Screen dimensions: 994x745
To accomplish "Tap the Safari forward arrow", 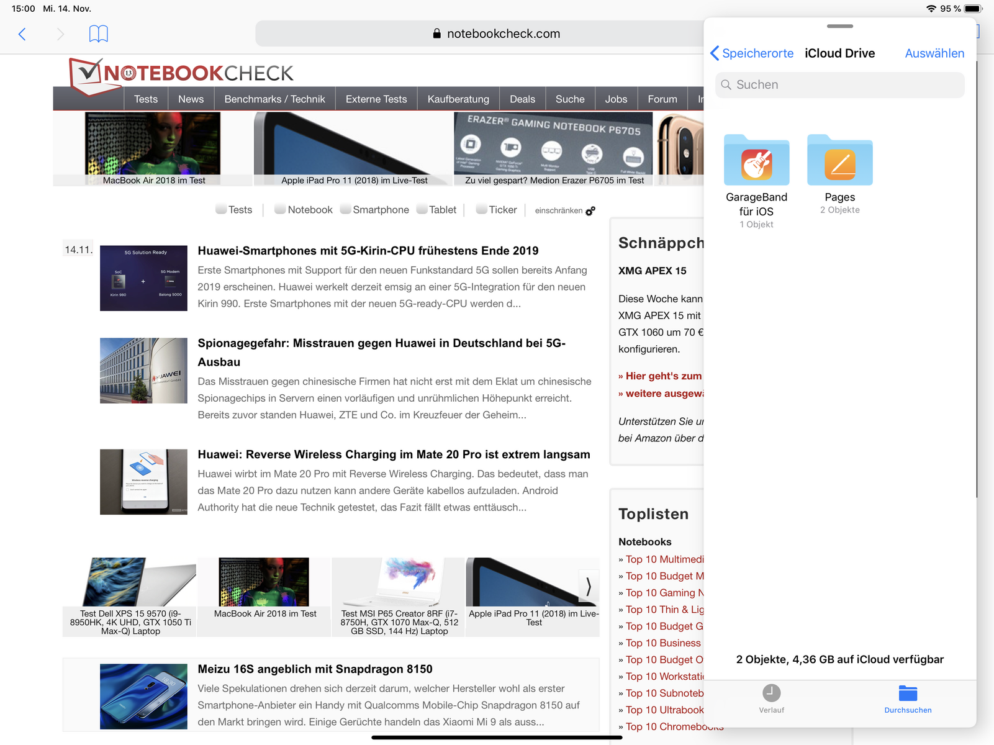I will coord(60,34).
